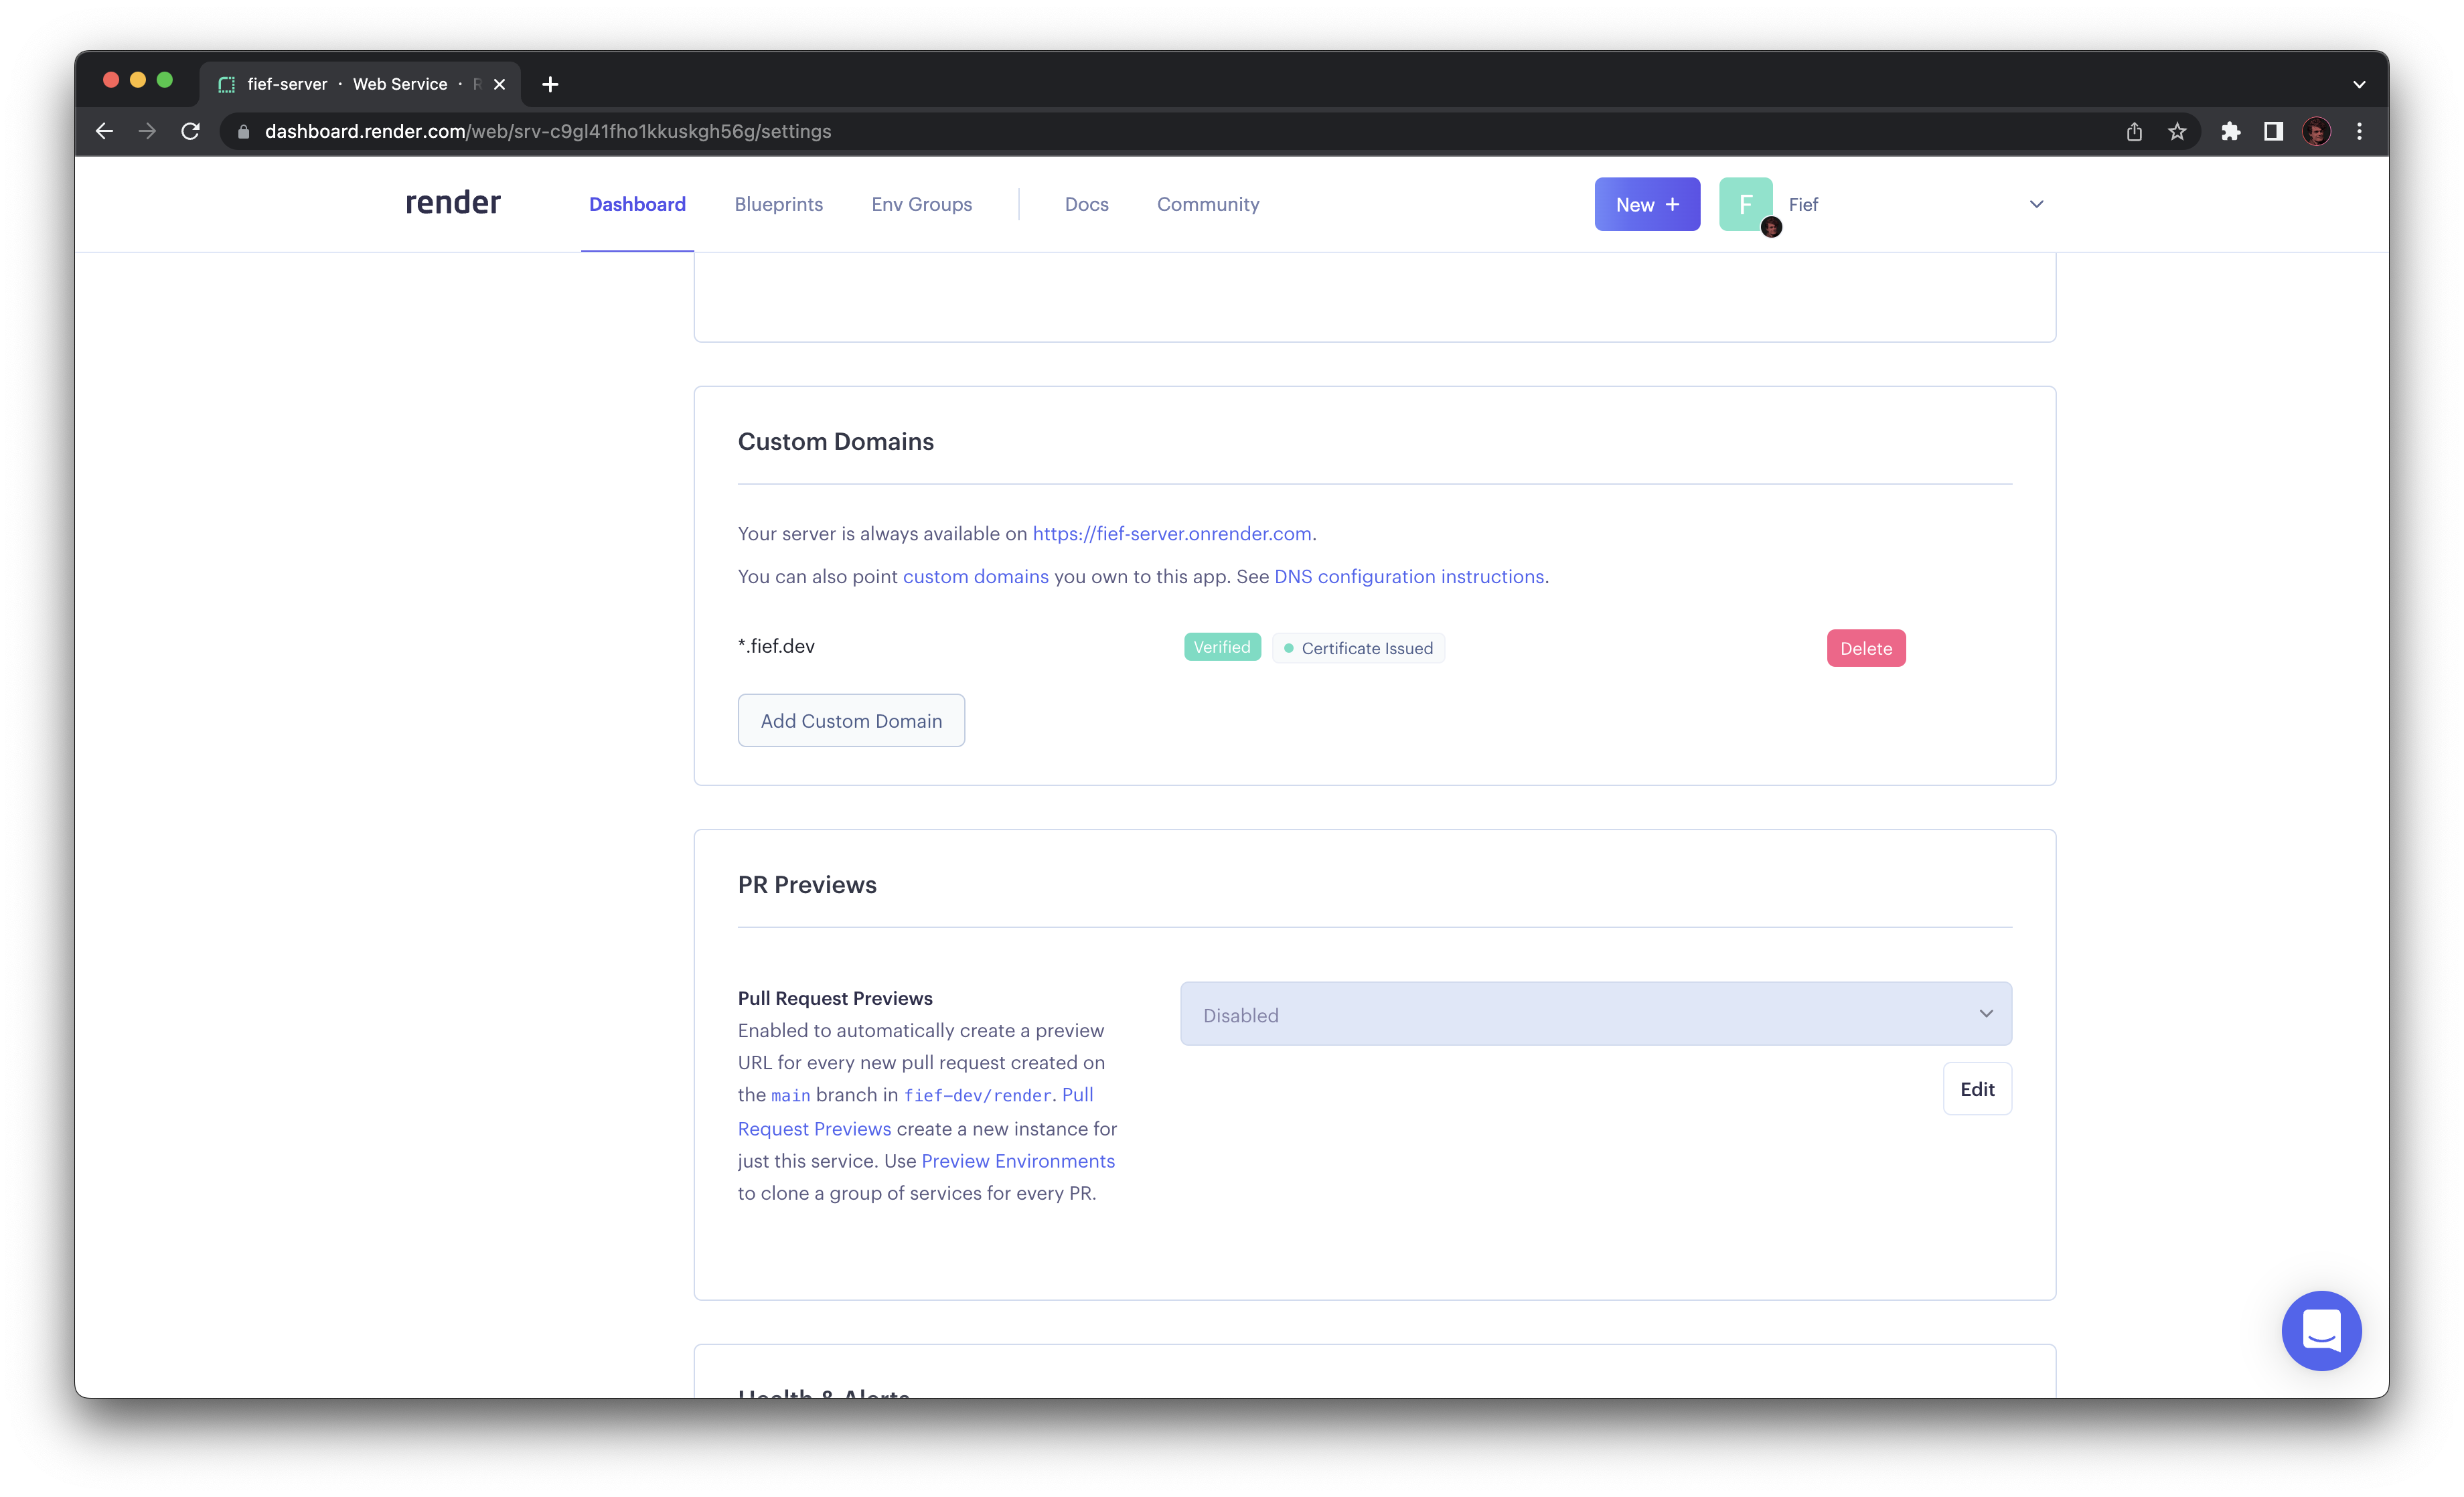Open browser three-dot options menu
2464x1497 pixels.
pos(2359,131)
